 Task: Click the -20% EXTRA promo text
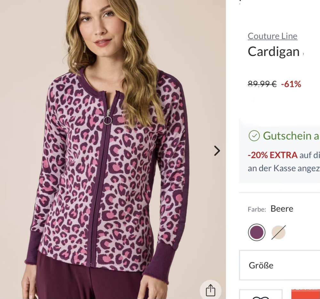[273, 155]
